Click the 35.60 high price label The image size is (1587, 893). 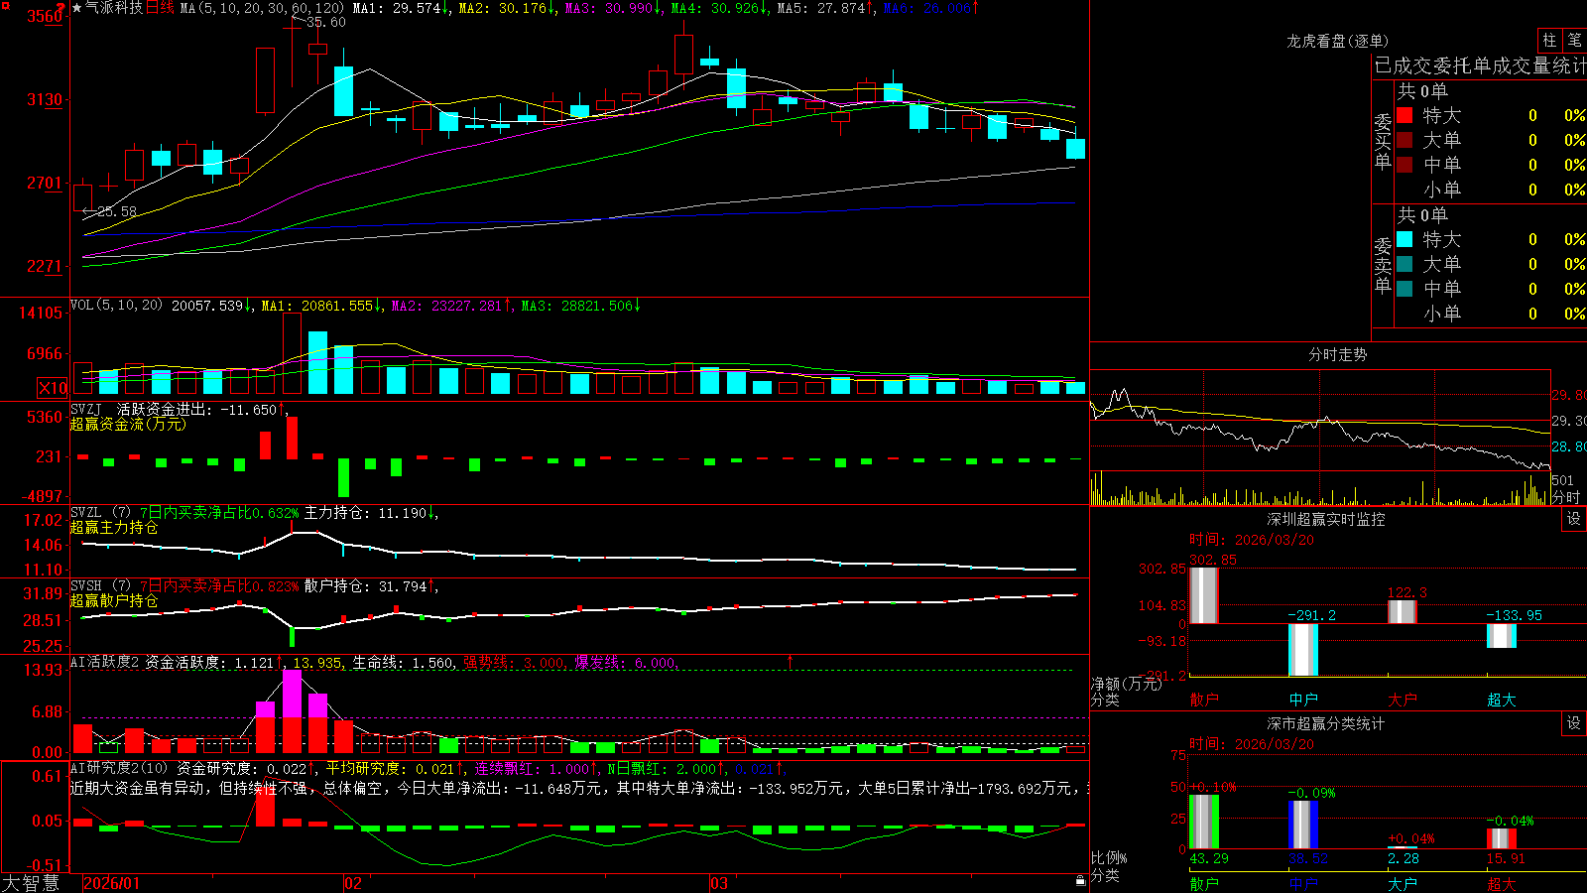(x=326, y=23)
